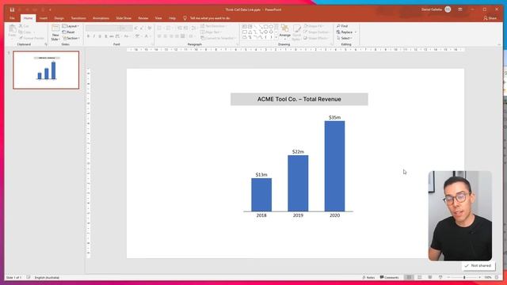Click the Find button
Viewport: 507px width, 285px height.
[342, 26]
